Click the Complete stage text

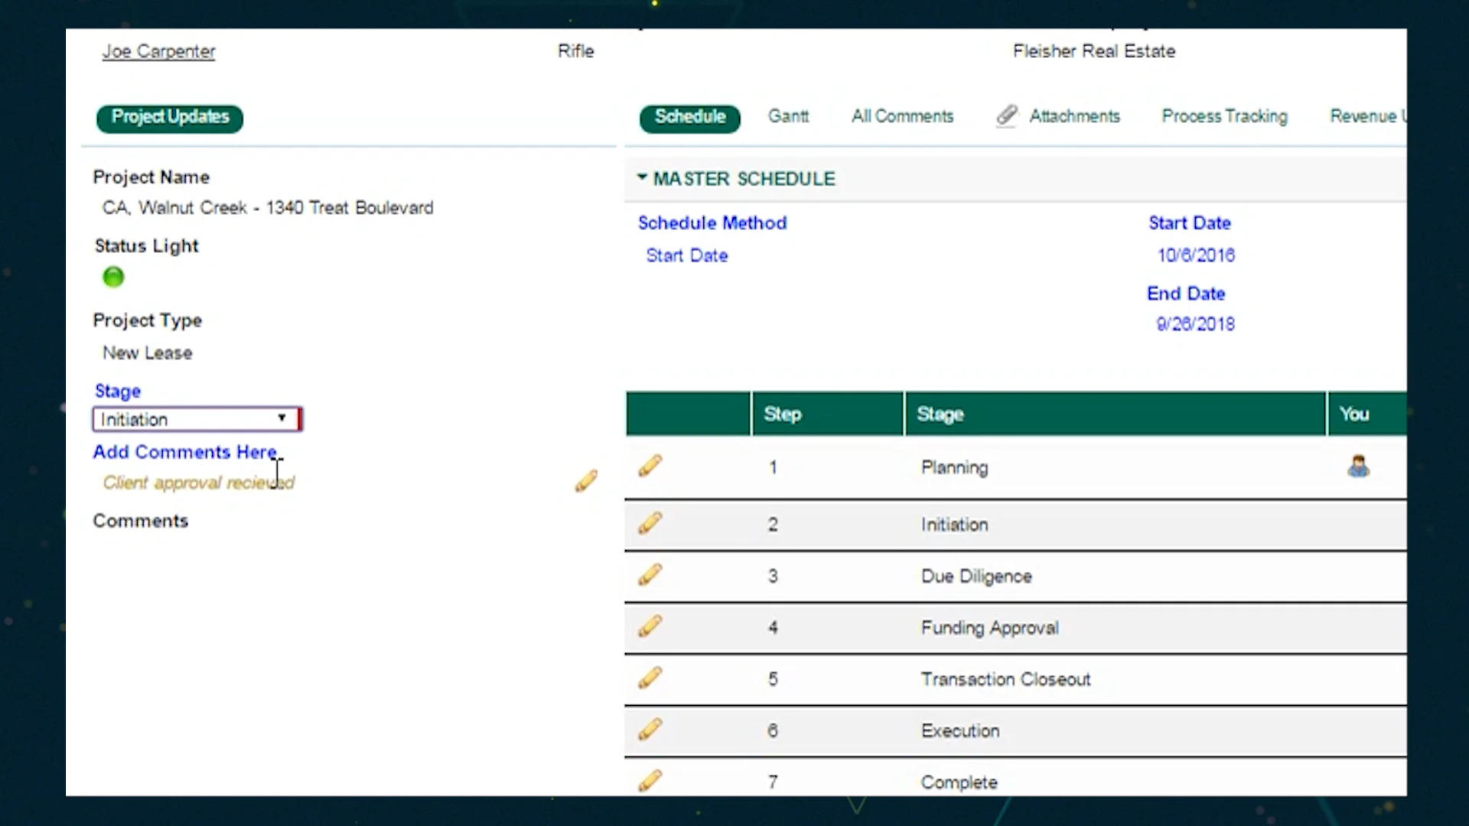point(959,782)
